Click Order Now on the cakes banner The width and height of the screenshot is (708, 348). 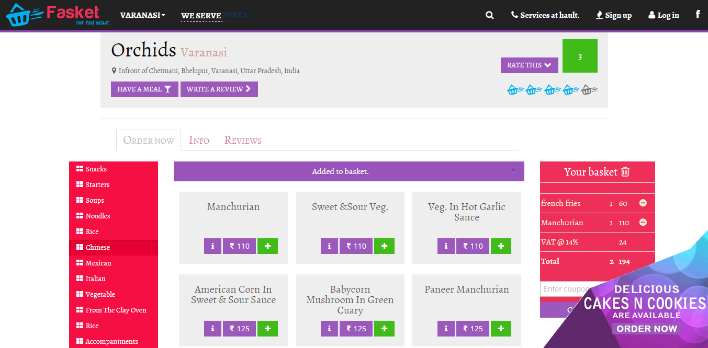coord(647,329)
